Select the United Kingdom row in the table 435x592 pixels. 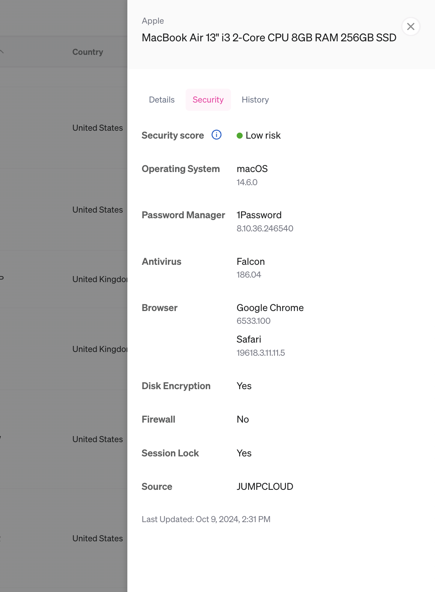(100, 279)
